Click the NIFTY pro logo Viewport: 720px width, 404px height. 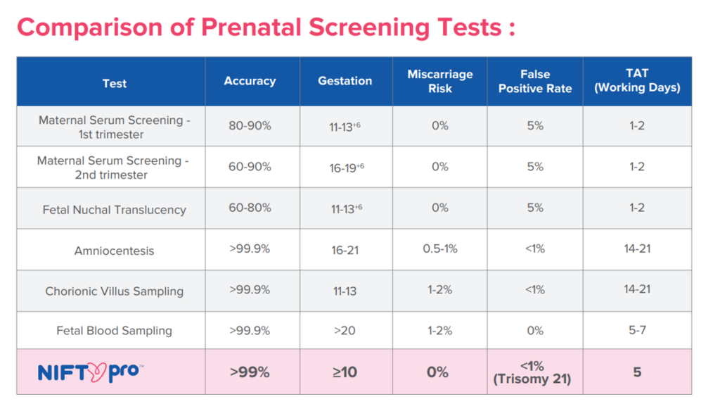tap(89, 372)
